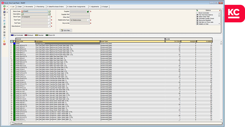The image size is (245, 127).
Task: Open the Relationship Type dropdown
Action: tap(89, 20)
